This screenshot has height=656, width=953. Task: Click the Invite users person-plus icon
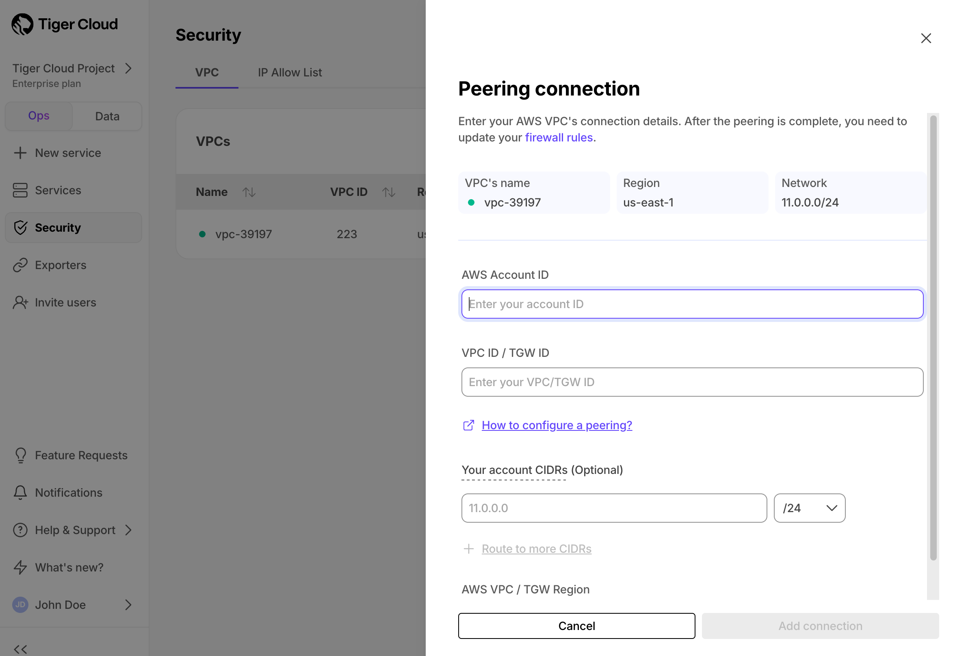[20, 302]
